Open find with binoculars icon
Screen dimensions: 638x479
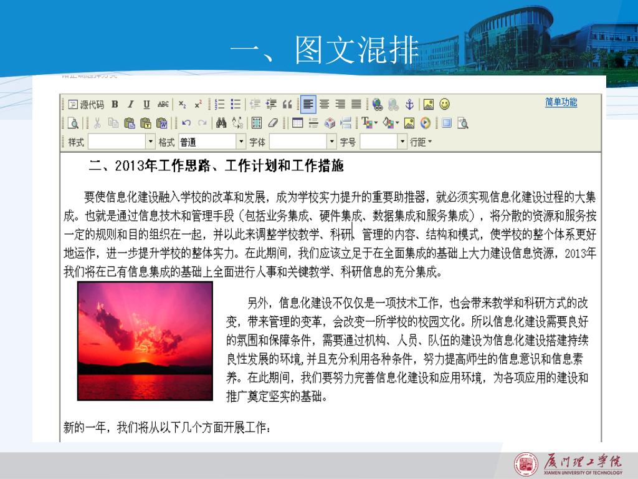pyautogui.click(x=221, y=123)
